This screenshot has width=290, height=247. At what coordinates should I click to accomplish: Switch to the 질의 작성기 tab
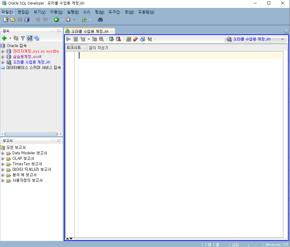98,48
